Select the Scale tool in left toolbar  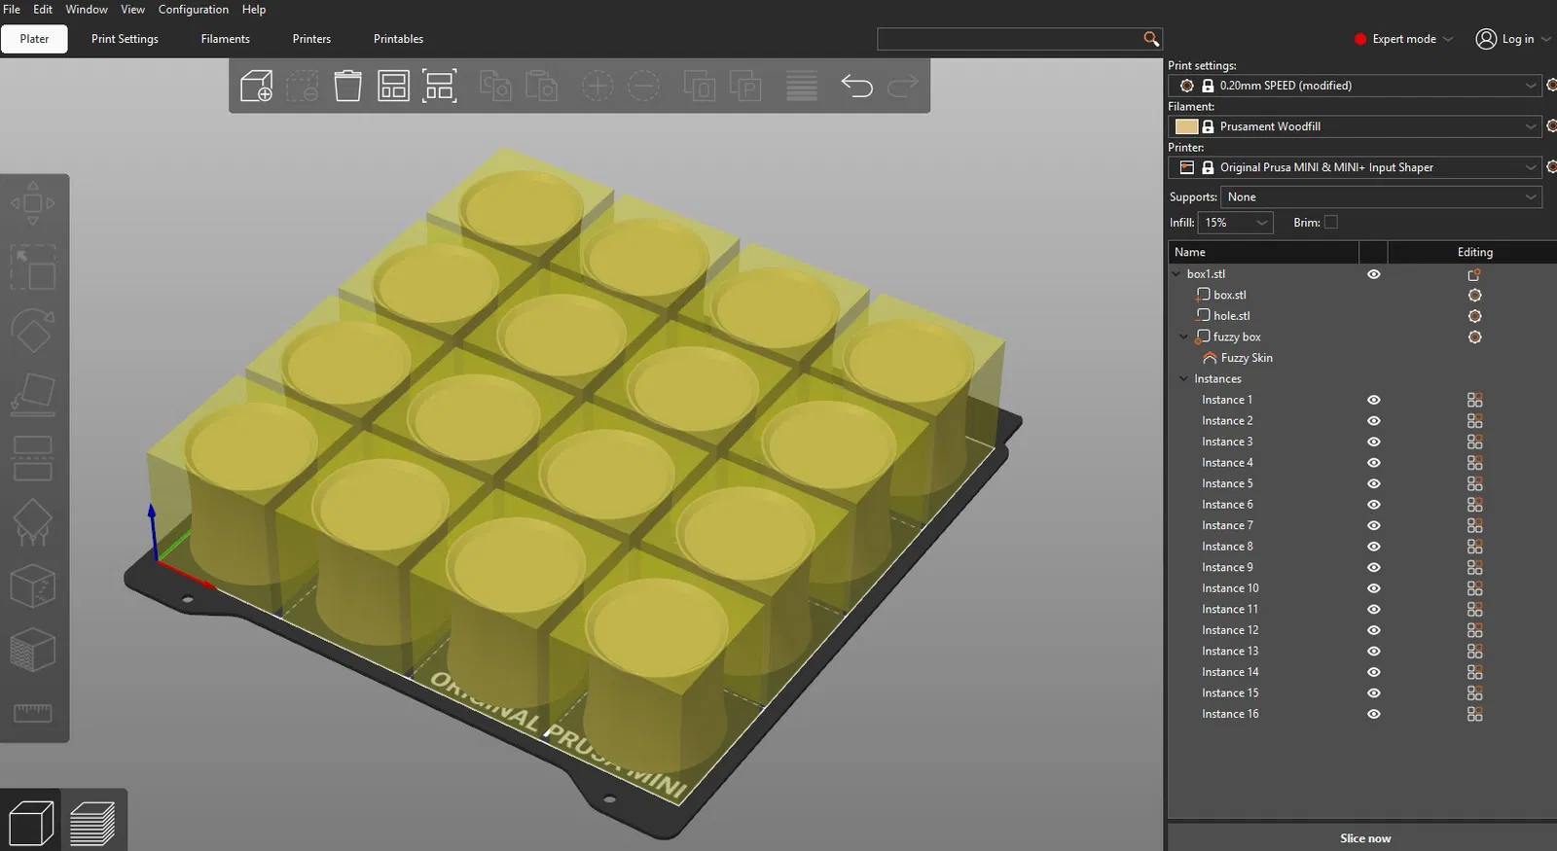(x=32, y=267)
